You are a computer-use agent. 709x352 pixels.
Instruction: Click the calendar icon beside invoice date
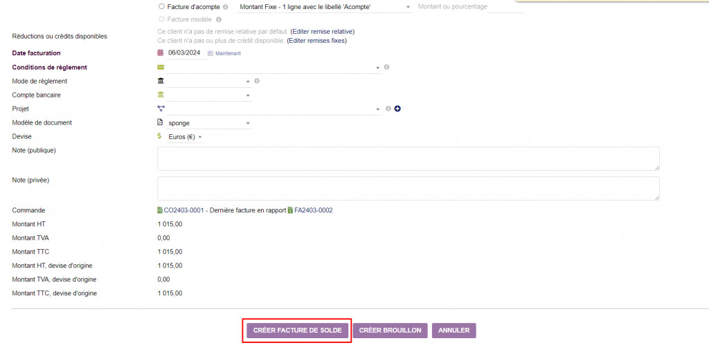(x=161, y=53)
